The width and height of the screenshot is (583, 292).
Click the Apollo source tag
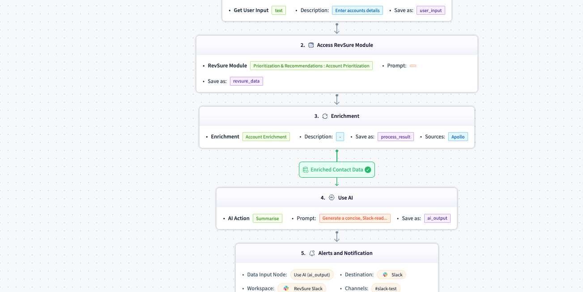point(458,137)
